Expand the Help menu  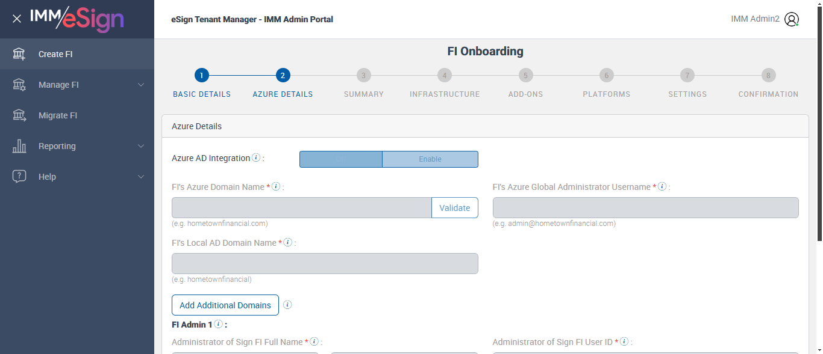141,177
